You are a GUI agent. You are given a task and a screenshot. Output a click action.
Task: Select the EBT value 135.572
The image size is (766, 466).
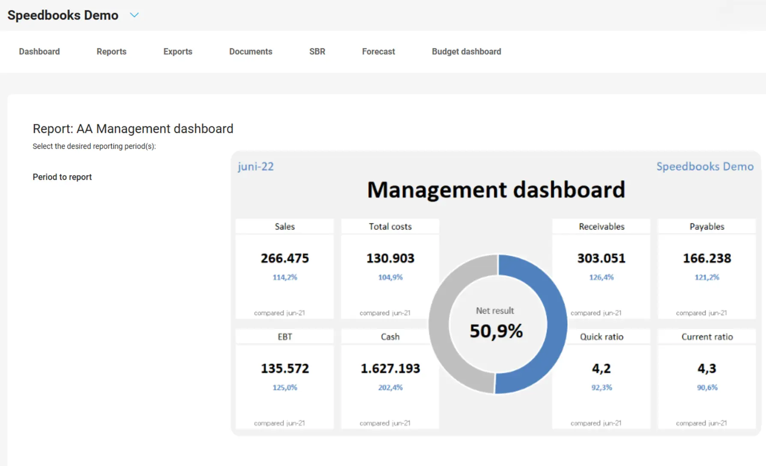[x=285, y=368]
